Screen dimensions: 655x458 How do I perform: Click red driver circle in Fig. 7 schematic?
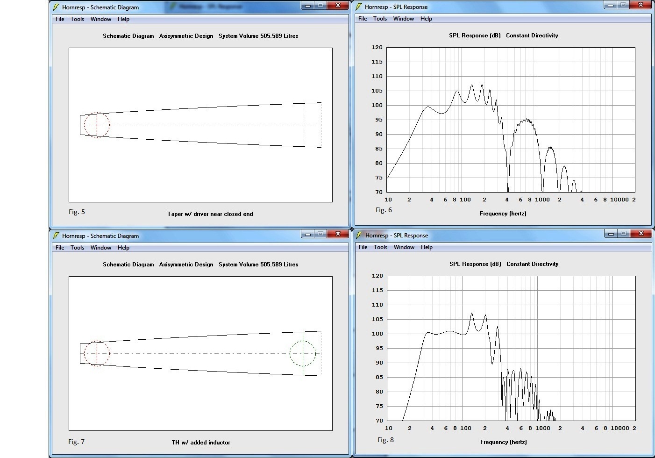[97, 353]
